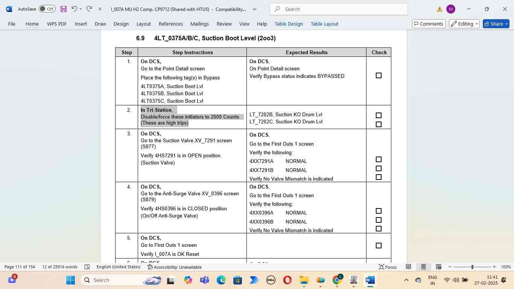The width and height of the screenshot is (514, 289).
Task: Switch to the Review tab
Action: click(224, 24)
